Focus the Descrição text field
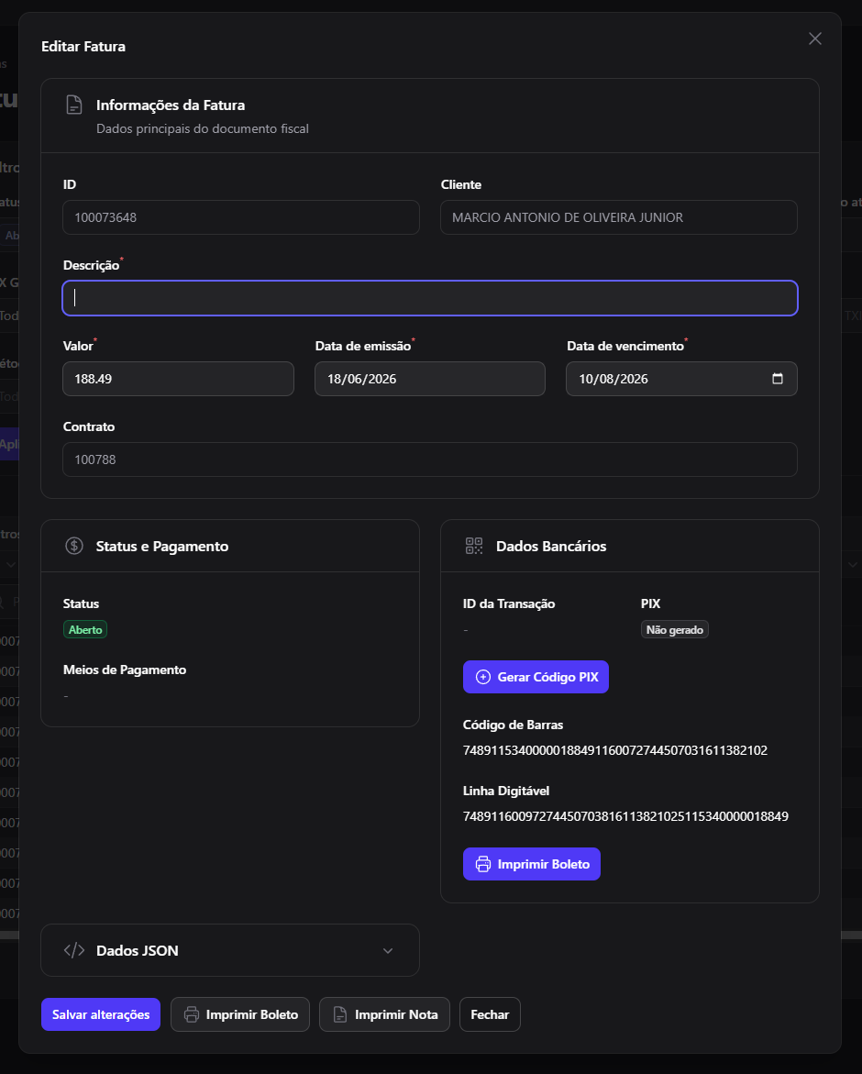This screenshot has width=862, height=1074. [x=430, y=298]
